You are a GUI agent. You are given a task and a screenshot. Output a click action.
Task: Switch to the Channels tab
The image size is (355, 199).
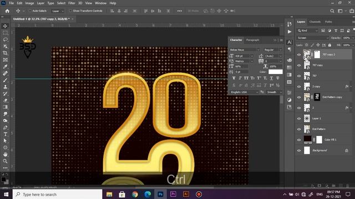(x=315, y=22)
